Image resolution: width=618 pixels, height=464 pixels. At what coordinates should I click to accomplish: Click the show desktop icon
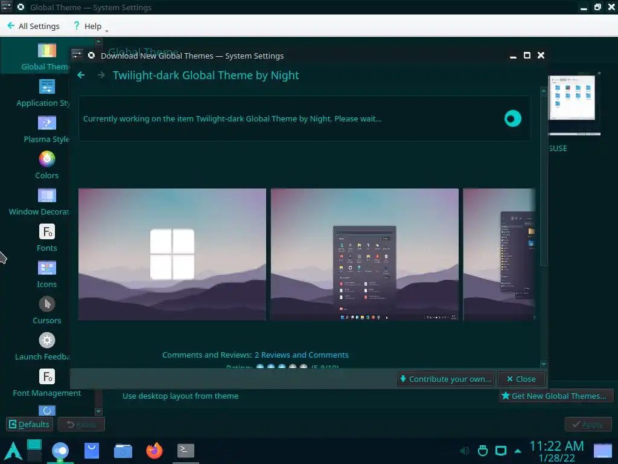603,451
